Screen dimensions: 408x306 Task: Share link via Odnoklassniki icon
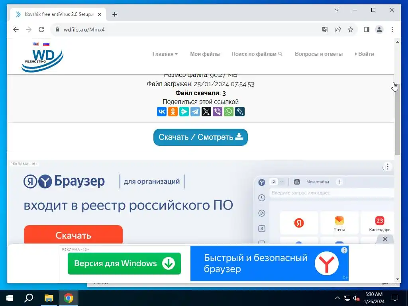(173, 112)
